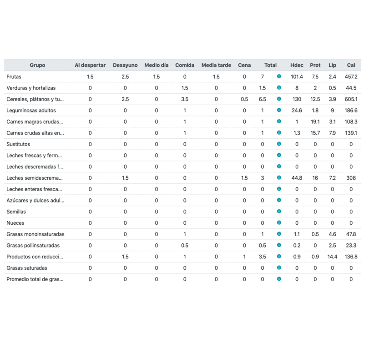Click the info icon in Sustitutos row

[x=279, y=144]
